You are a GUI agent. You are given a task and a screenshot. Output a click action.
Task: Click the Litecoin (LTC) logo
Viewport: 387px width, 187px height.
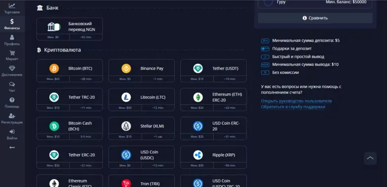(126, 97)
